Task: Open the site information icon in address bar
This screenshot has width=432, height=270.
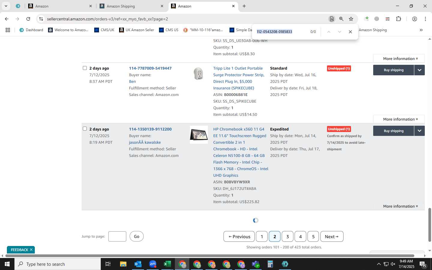Action: pyautogui.click(x=41, y=19)
